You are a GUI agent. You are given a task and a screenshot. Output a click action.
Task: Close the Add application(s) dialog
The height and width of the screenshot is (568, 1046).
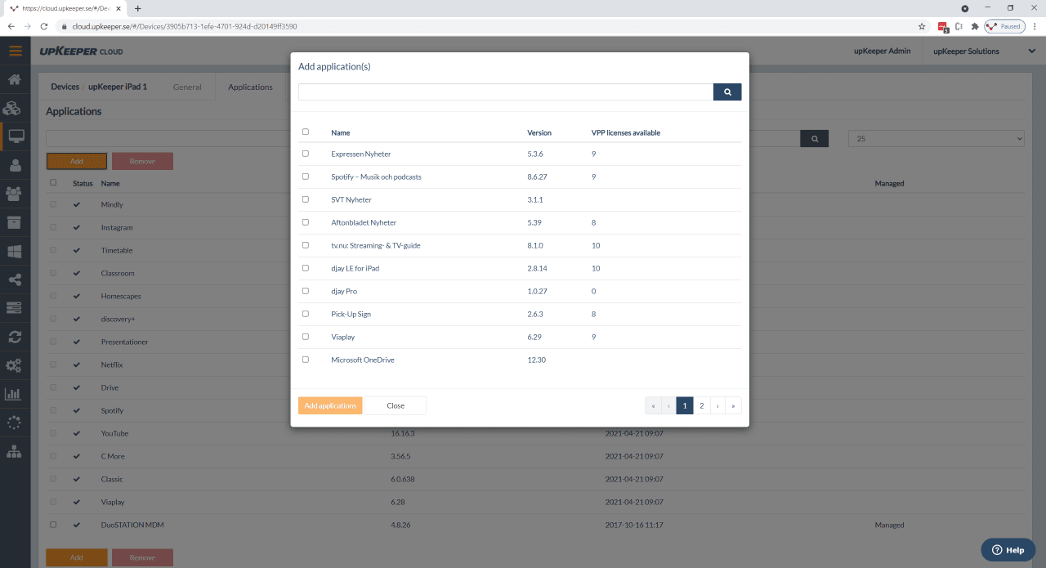pos(396,405)
